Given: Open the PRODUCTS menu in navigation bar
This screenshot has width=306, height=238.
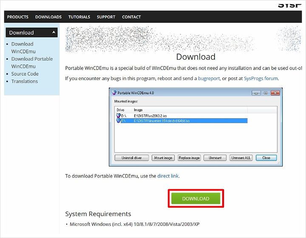Looking at the screenshot, I should [x=17, y=17].
